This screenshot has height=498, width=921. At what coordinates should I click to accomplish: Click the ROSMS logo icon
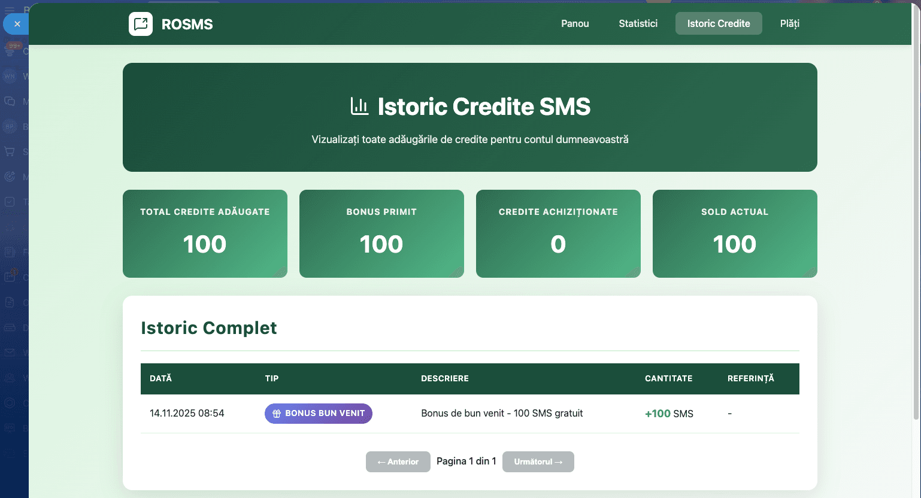(x=141, y=24)
